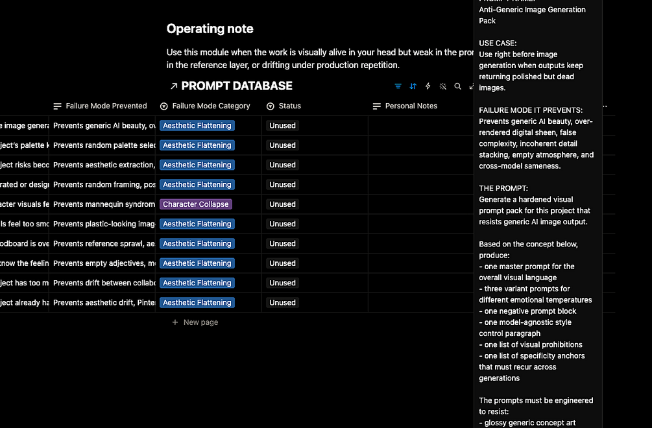Image resolution: width=652 pixels, height=428 pixels.
Task: Click Aesthetic Flattening tag in 'plastic-looking' row
Action: (x=197, y=224)
